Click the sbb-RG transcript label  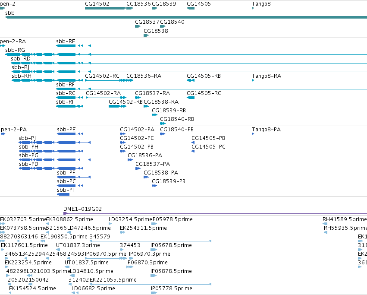pos(15,50)
